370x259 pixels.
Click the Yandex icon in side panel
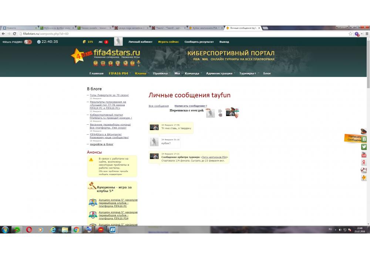364,162
